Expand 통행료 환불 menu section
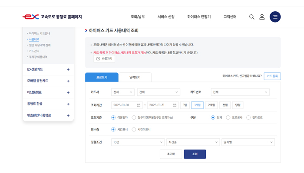This screenshot has height=173, width=304. 48,104
